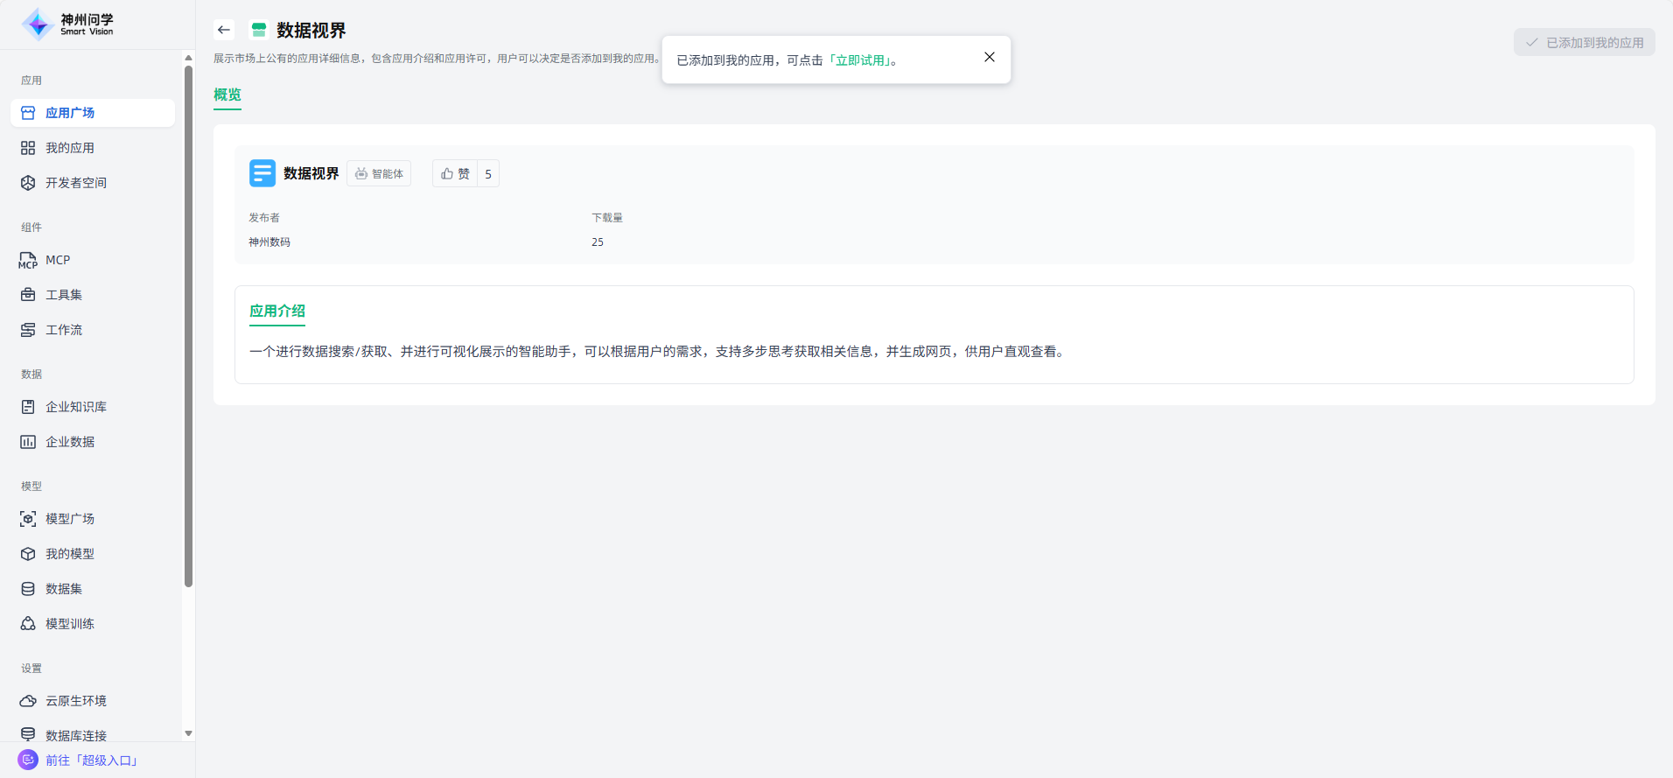
Task: Click the back arrow icon beside 数据视界
Action: pos(224,30)
